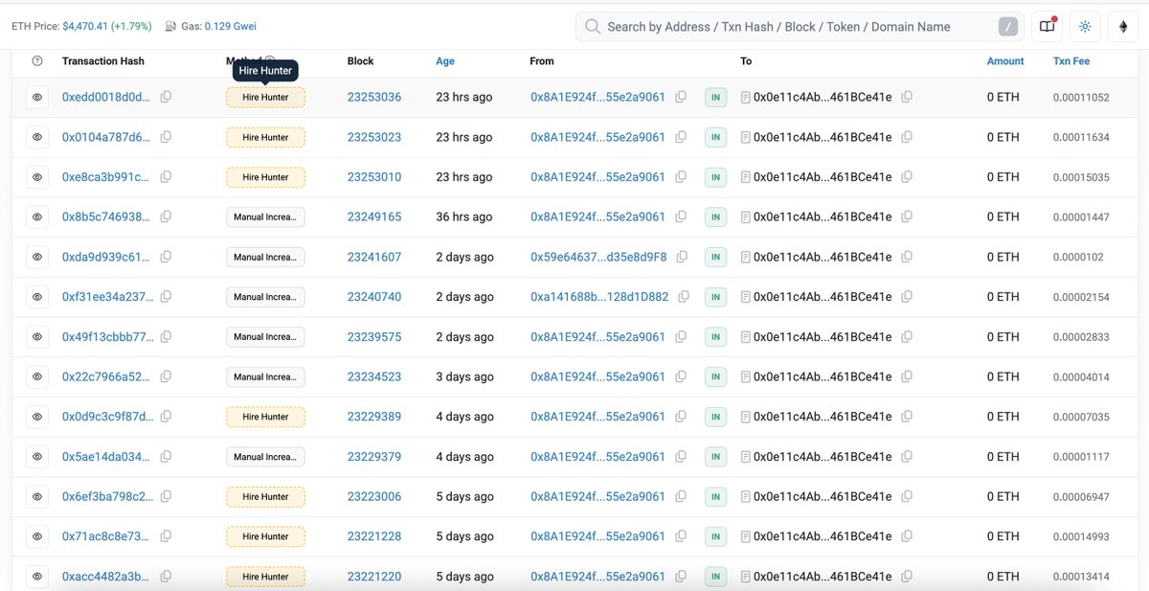Copy From address 0x59e64637...d35e8d9F8
The width and height of the screenshot is (1149, 591).
[682, 257]
